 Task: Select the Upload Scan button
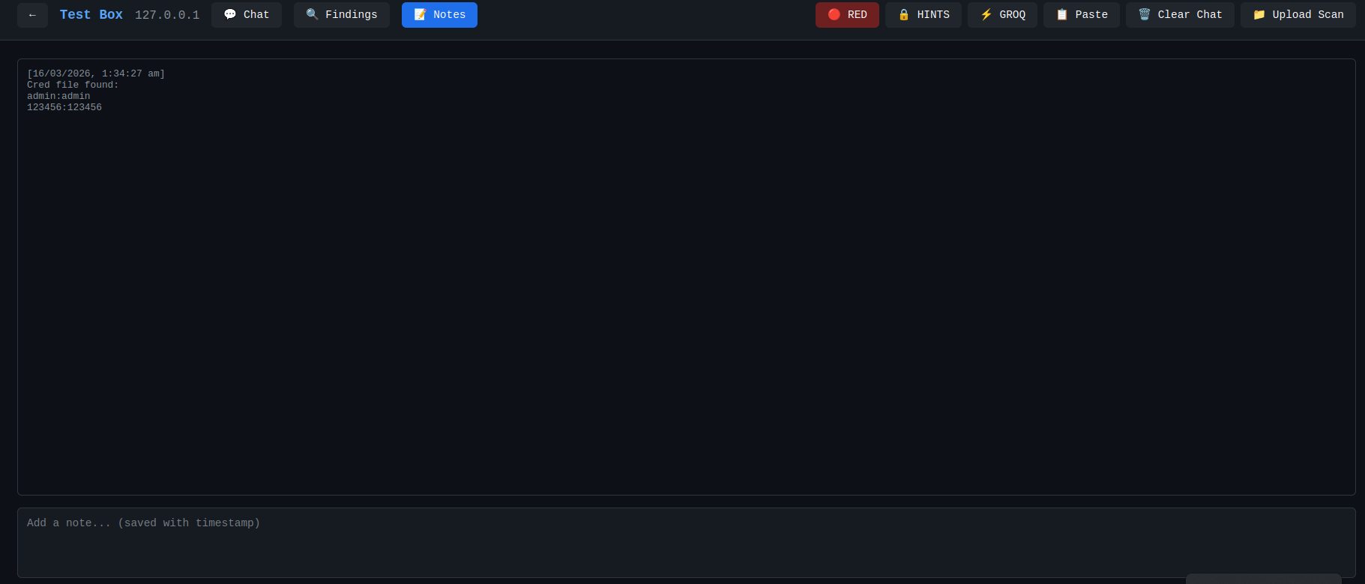pyautogui.click(x=1298, y=15)
